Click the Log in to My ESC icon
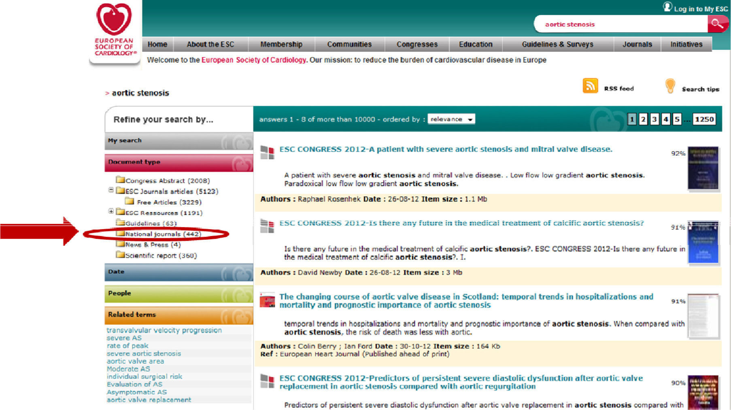731x410 pixels. pyautogui.click(x=667, y=7)
